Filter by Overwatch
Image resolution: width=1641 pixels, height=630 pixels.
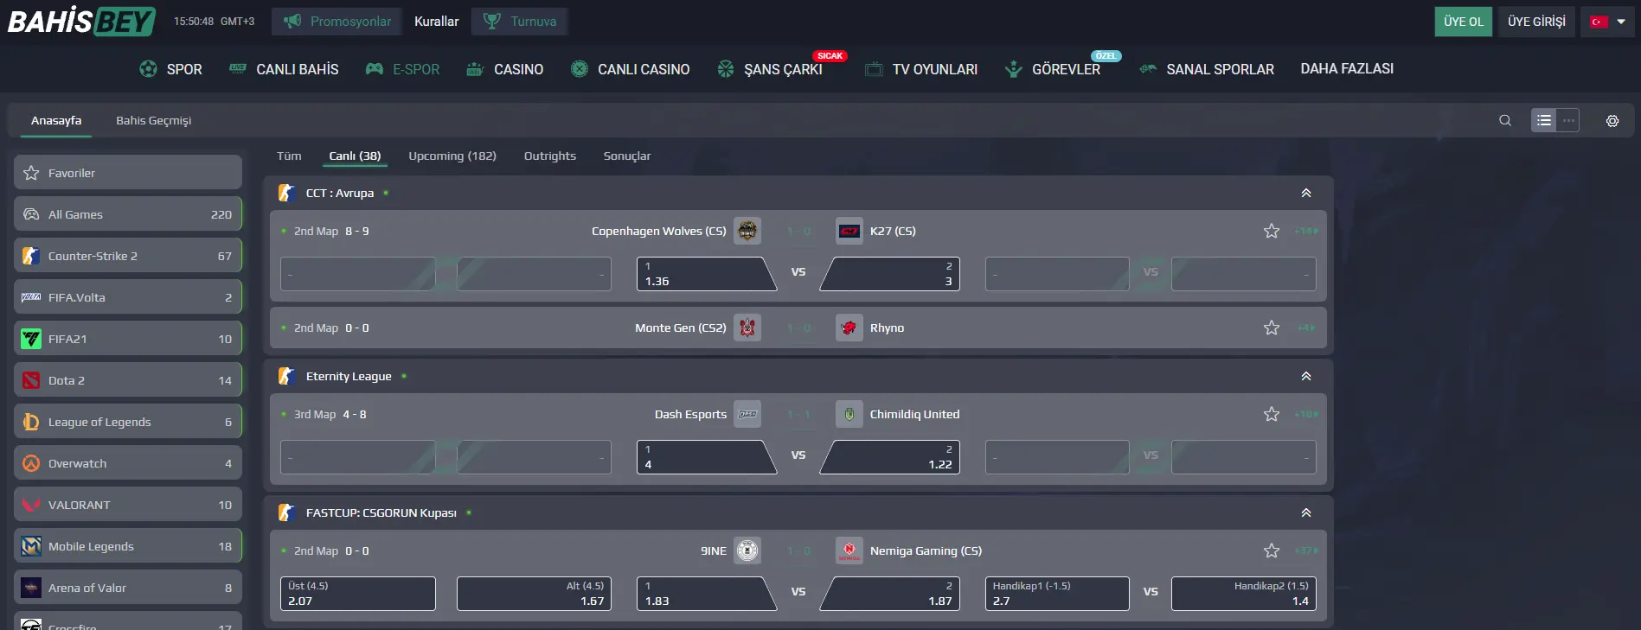(x=128, y=463)
